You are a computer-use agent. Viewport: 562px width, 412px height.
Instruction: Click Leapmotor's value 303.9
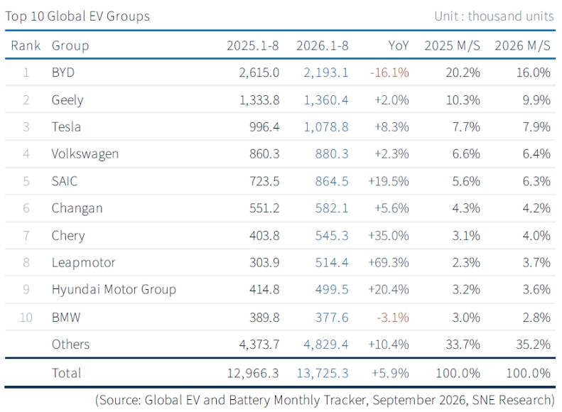click(x=264, y=263)
